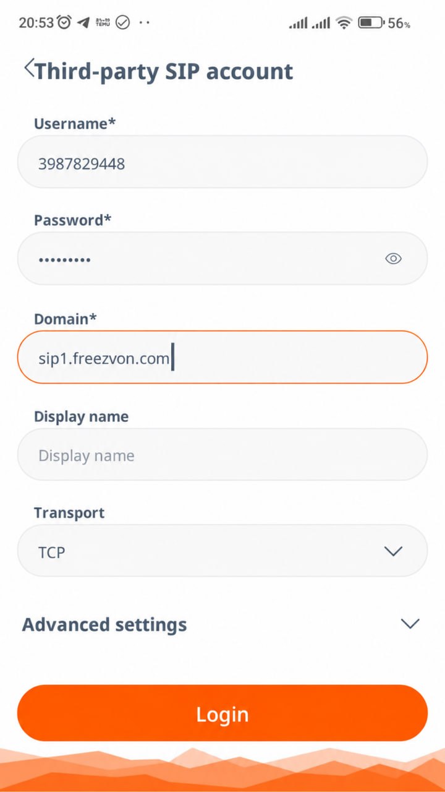445x792 pixels.
Task: Click the Transport dropdown chevron arrow
Action: pos(393,551)
